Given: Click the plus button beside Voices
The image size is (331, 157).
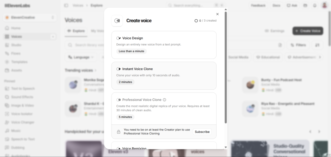Looking at the screenshot, I should tap(53, 37).
